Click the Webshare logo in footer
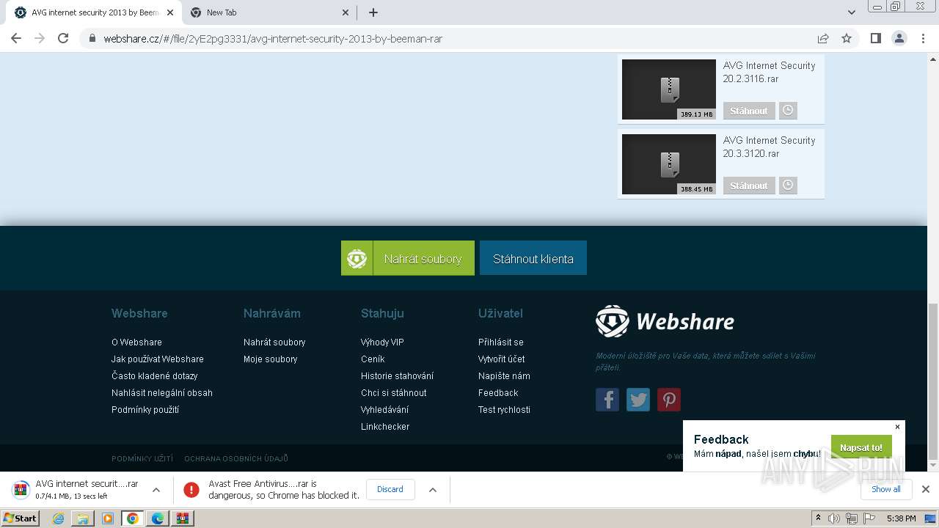The image size is (939, 528). click(665, 321)
